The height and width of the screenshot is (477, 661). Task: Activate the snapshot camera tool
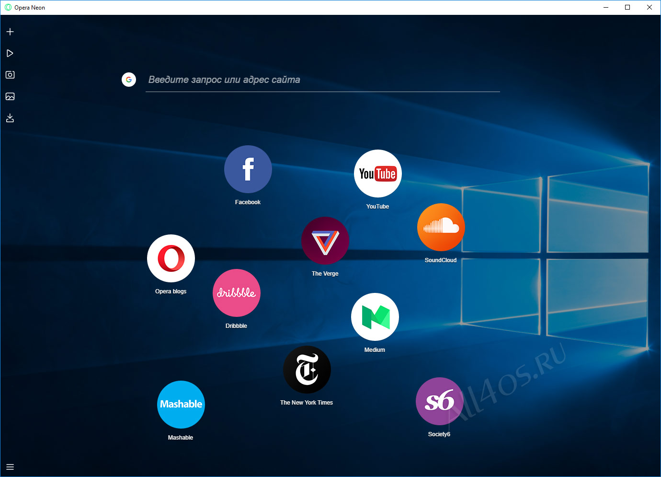click(10, 75)
